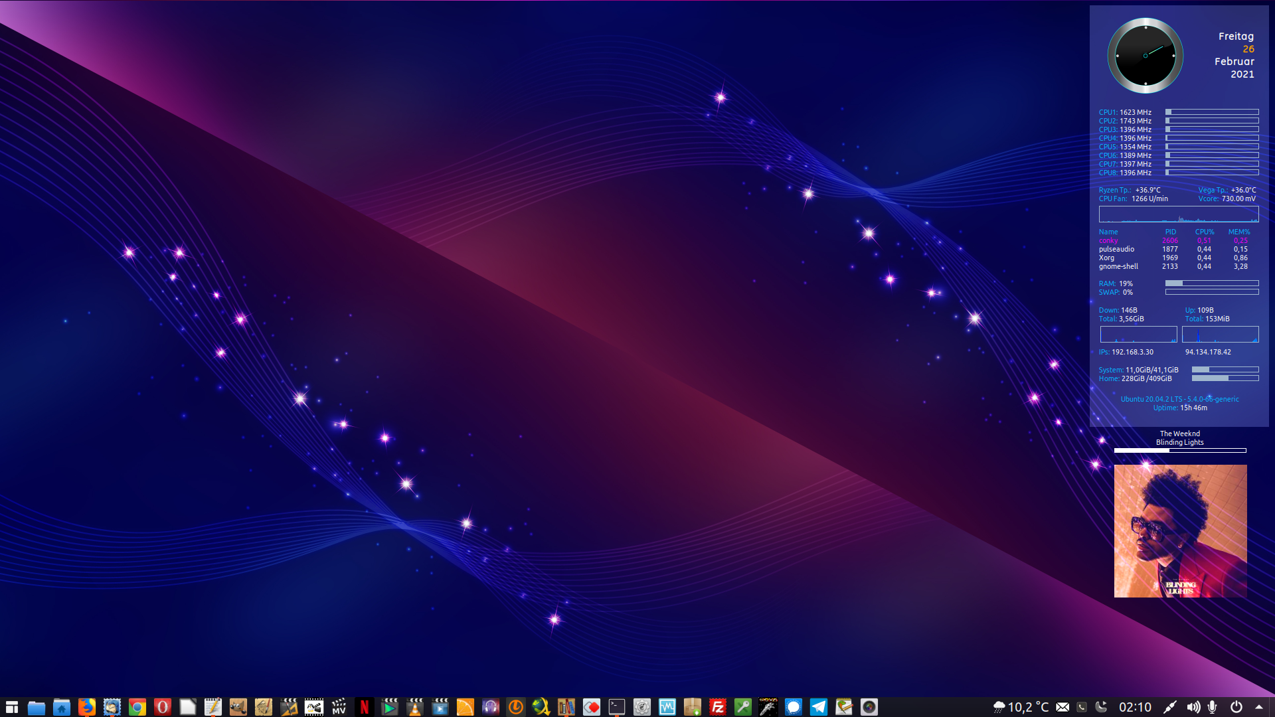Toggle the network connection tray icon
The height and width of the screenshot is (717, 1275).
(1170, 707)
